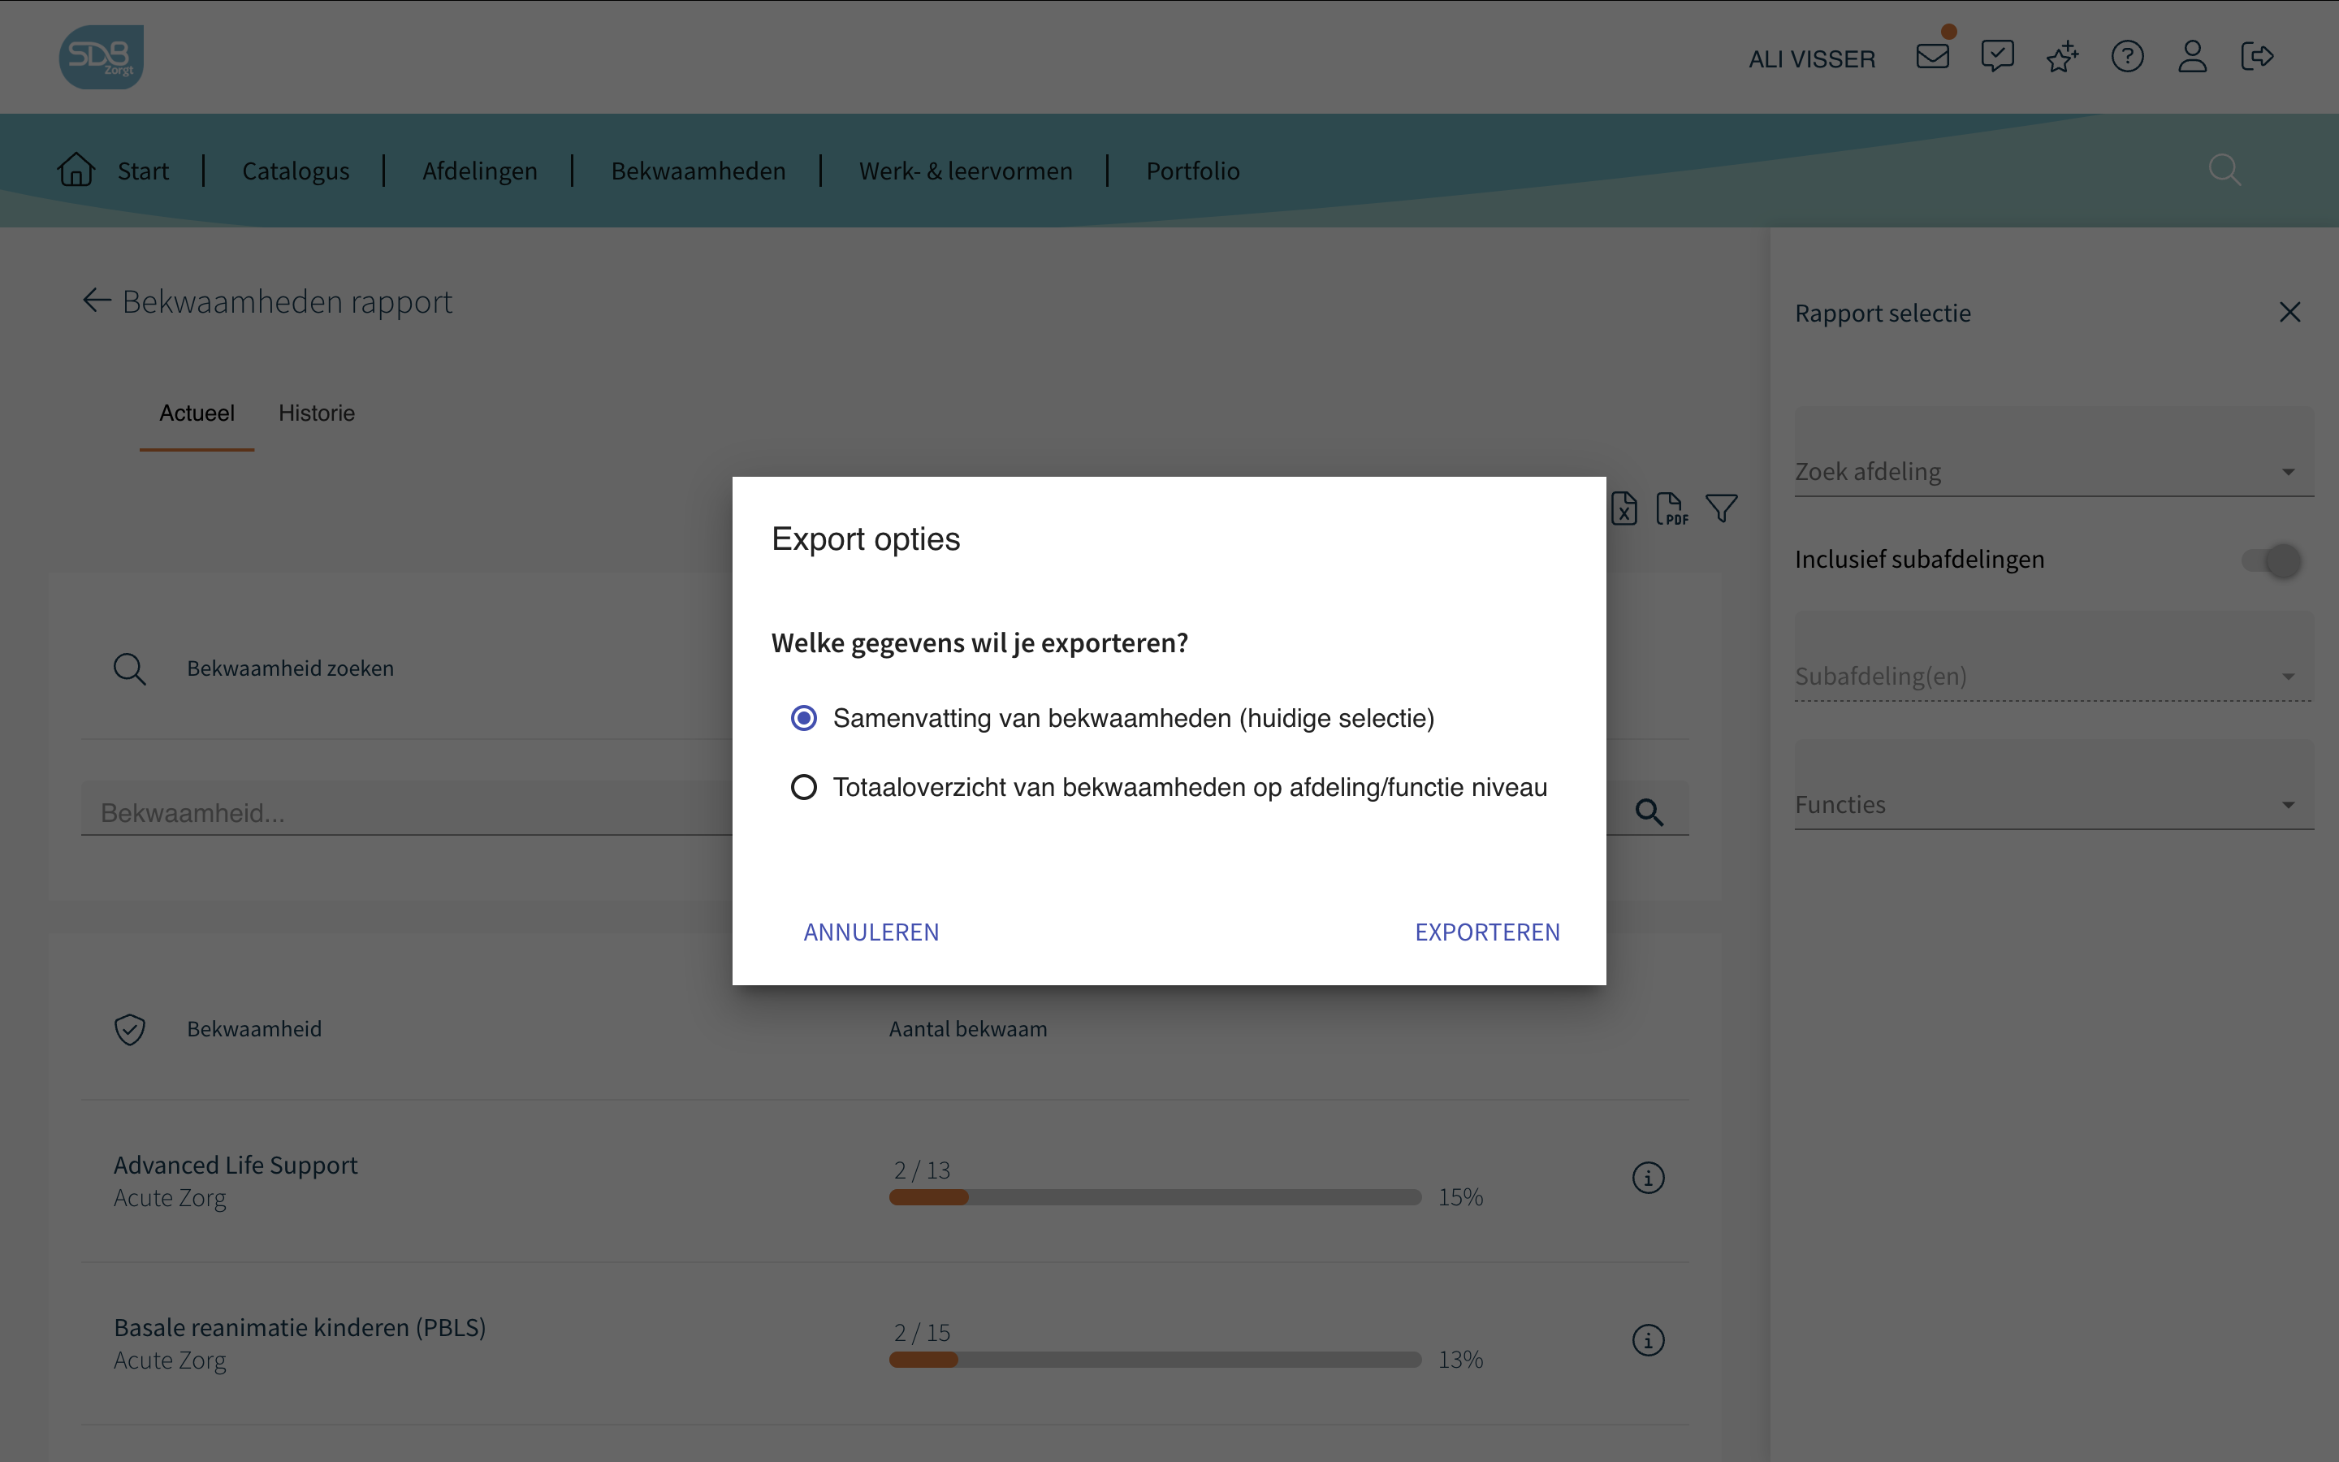Click magnifier icon next to Bekwaamheid zoeken

(129, 669)
